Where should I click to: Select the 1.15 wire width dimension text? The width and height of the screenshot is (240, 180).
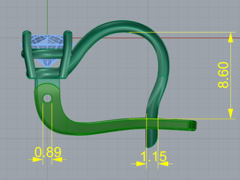tap(153, 156)
